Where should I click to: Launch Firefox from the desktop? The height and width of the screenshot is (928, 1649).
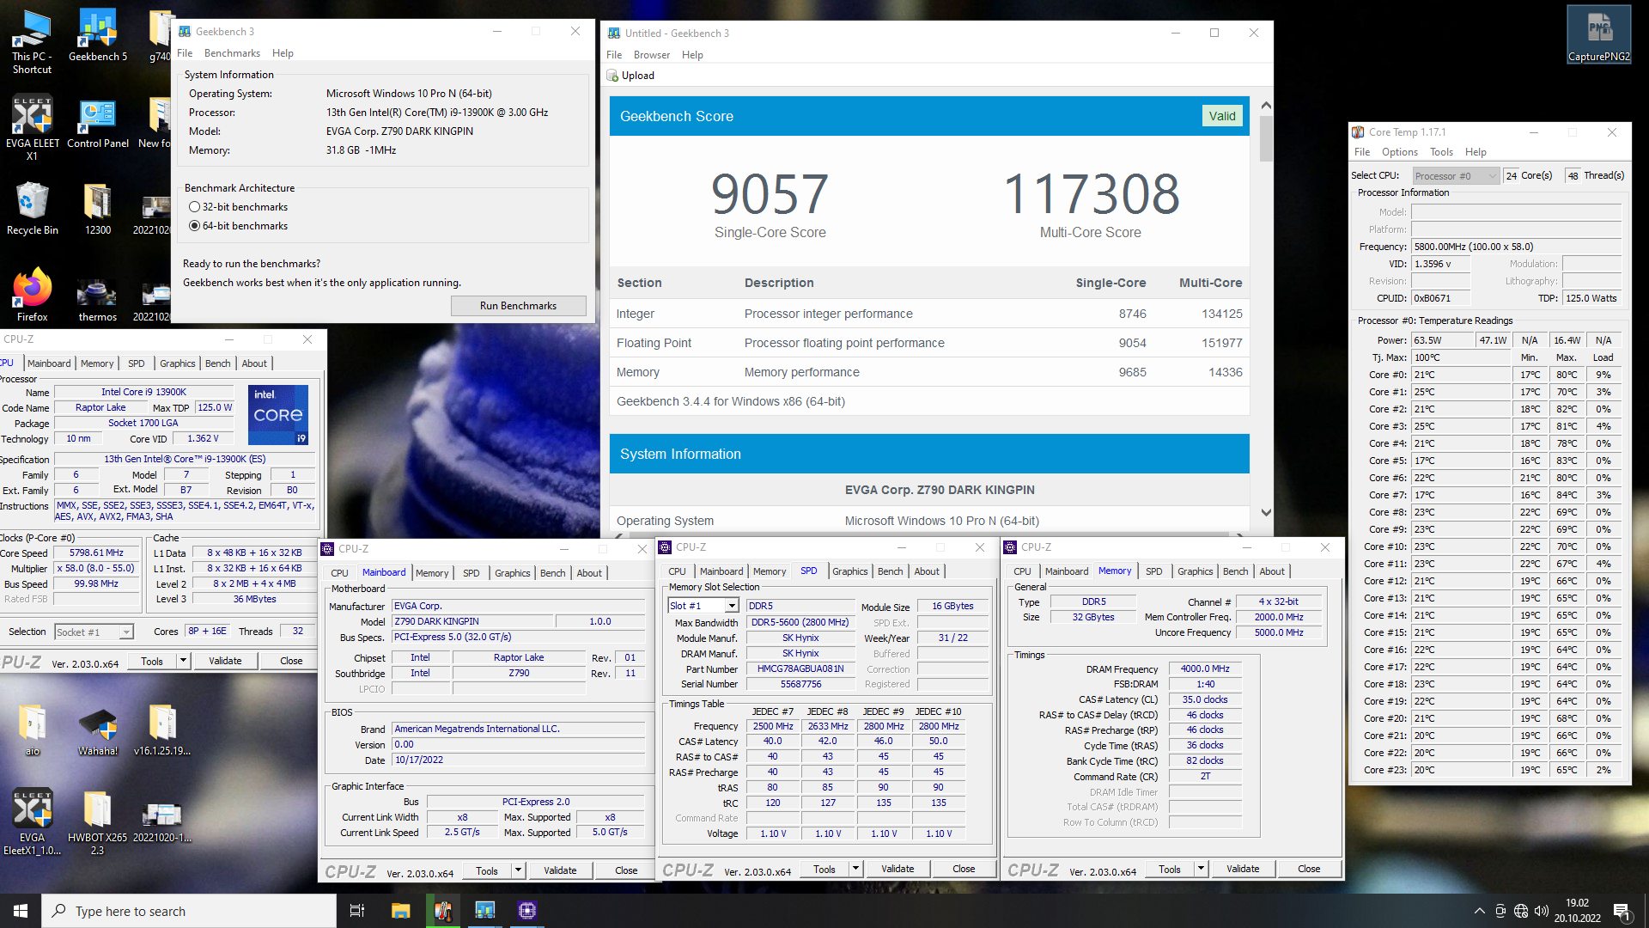click(32, 295)
